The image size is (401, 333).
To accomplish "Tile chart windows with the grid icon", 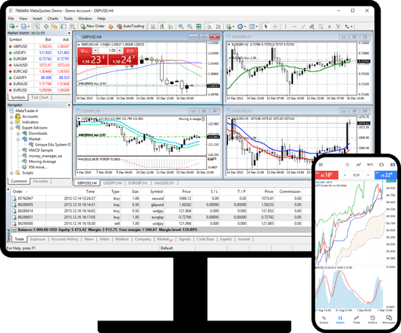I will [x=199, y=27].
